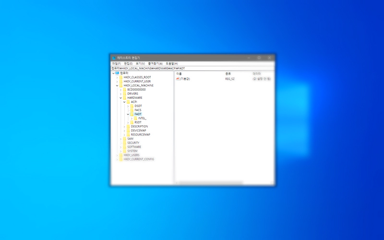
Task: Expand the HKEY_USERS tree node
Action: 117,155
